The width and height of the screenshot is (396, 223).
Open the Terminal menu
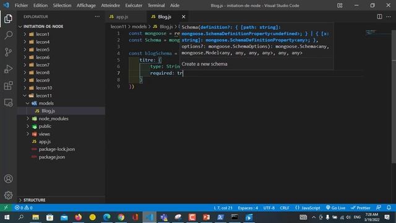point(156,6)
